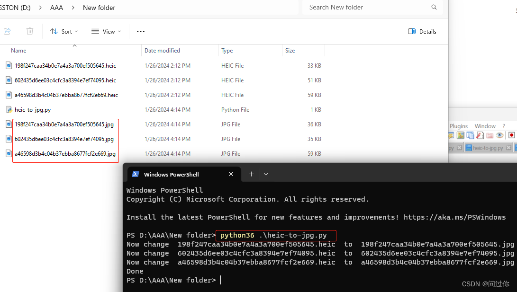Click the delete (trash) icon in the toolbar
The image size is (517, 292).
point(29,31)
